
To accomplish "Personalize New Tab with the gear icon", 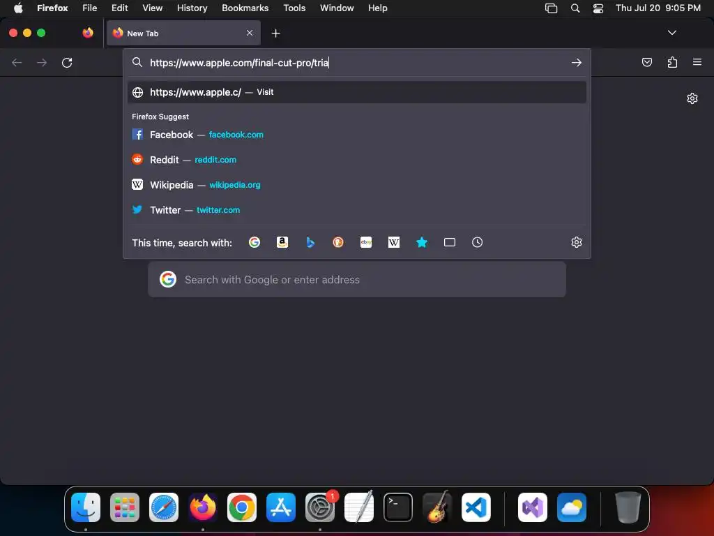I will (692, 98).
